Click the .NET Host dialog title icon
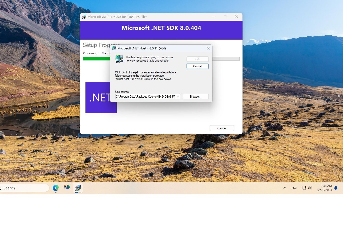 click(x=114, y=48)
